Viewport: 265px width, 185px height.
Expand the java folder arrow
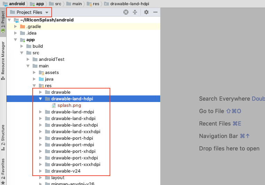34,79
